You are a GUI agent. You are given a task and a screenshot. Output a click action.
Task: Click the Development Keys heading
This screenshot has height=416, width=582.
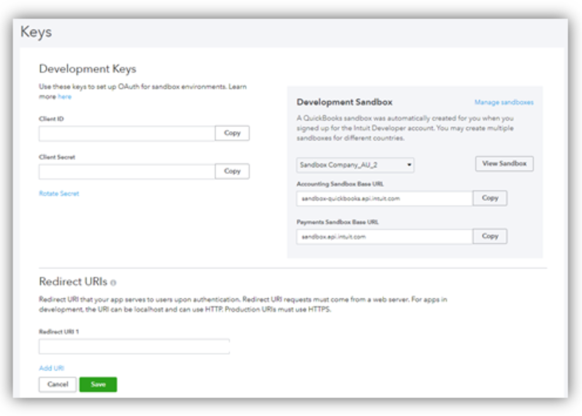pos(87,69)
